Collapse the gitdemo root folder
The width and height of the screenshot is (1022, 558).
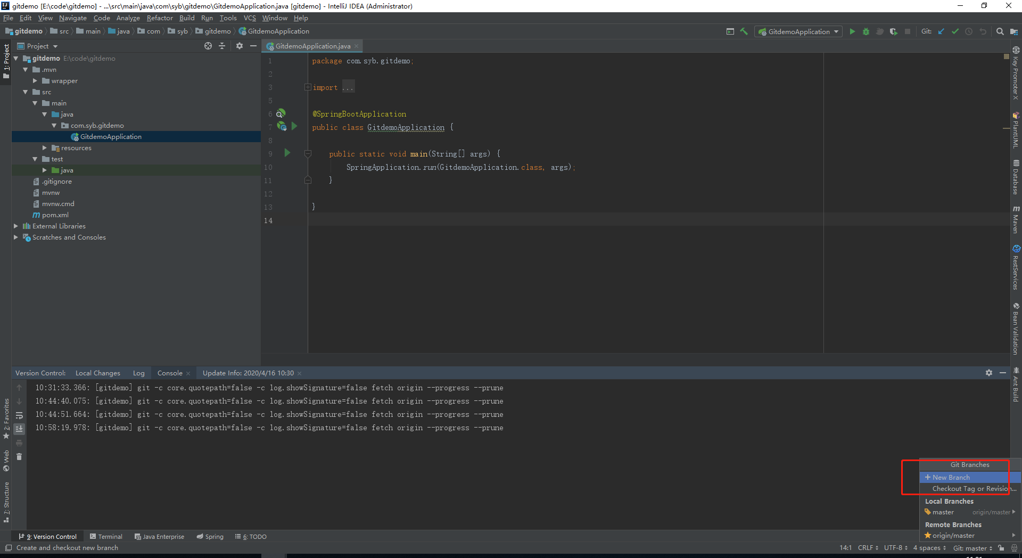(16, 59)
